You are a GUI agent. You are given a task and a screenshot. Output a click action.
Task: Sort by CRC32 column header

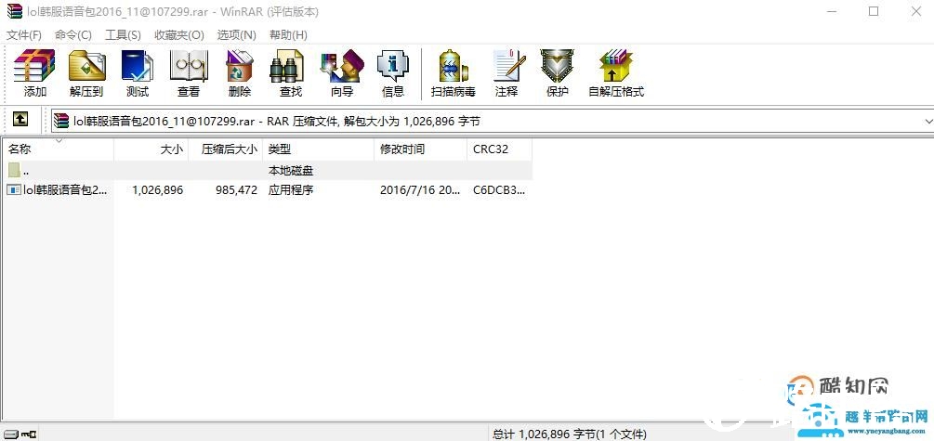[x=500, y=149]
